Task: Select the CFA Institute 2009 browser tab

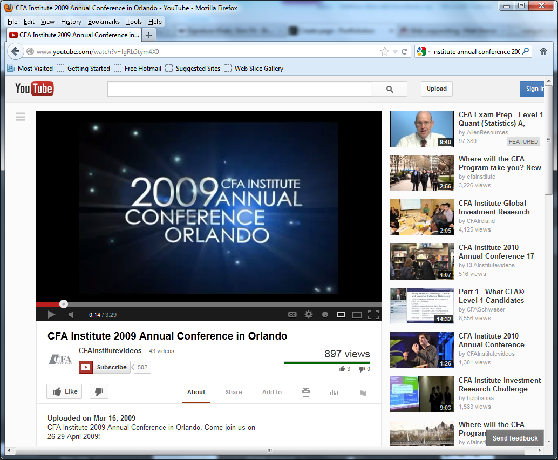Action: tap(74, 35)
